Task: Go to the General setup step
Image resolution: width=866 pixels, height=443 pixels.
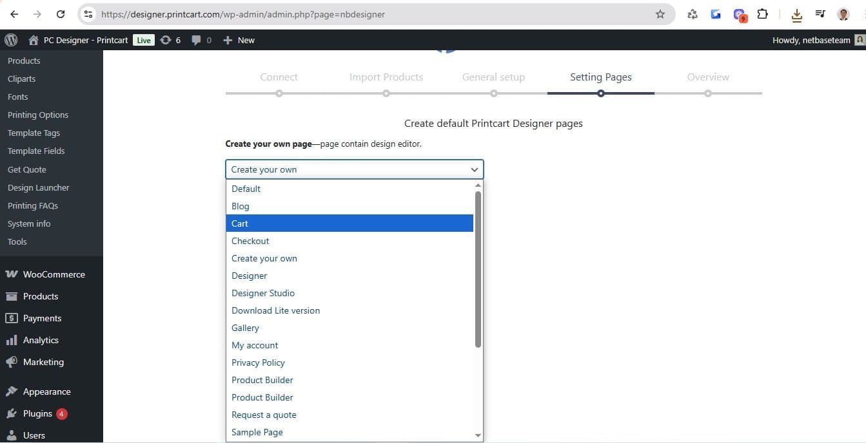Action: coord(493,77)
